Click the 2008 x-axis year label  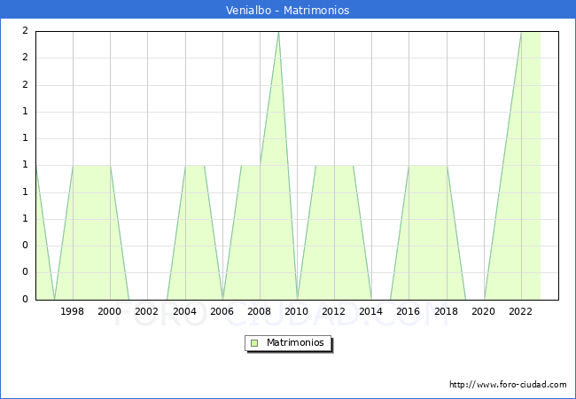click(259, 311)
